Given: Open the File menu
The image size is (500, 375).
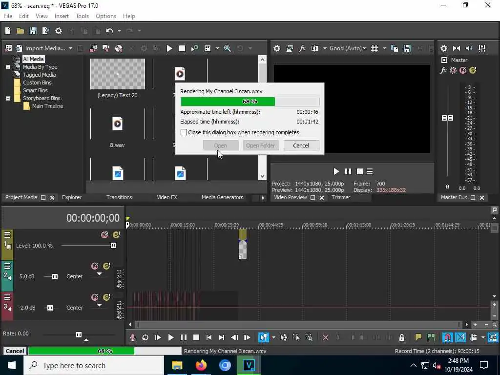Looking at the screenshot, I should click(x=8, y=16).
